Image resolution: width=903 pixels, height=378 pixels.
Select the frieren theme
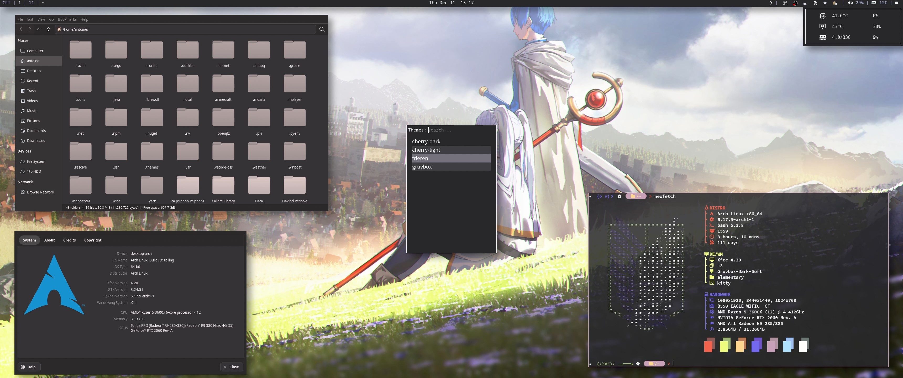451,159
